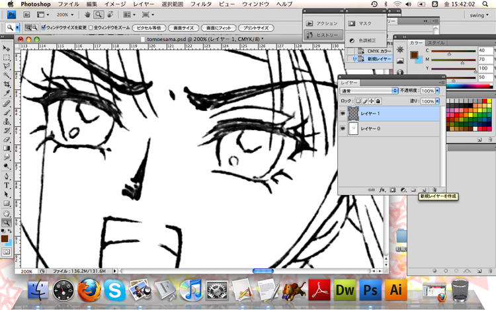Select the Pen tool

(x=7, y=176)
